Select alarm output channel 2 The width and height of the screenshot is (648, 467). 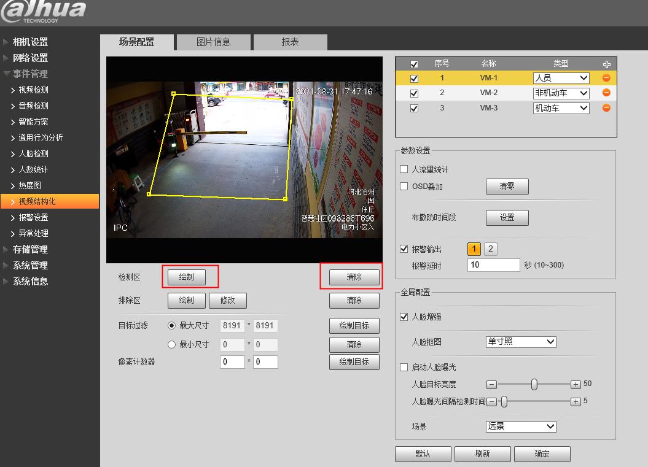coord(490,249)
